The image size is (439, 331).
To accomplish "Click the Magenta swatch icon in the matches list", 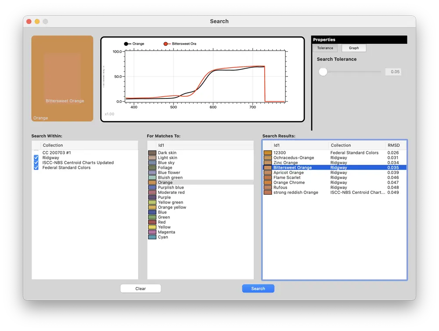I will [151, 232].
